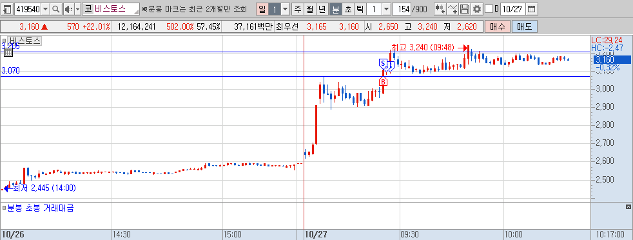Click the volume value 12,164,241
The height and width of the screenshot is (240, 633).
click(137, 27)
